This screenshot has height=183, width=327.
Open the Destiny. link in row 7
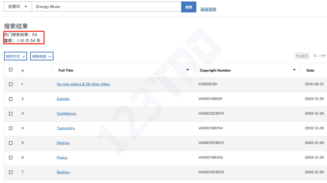63,172
